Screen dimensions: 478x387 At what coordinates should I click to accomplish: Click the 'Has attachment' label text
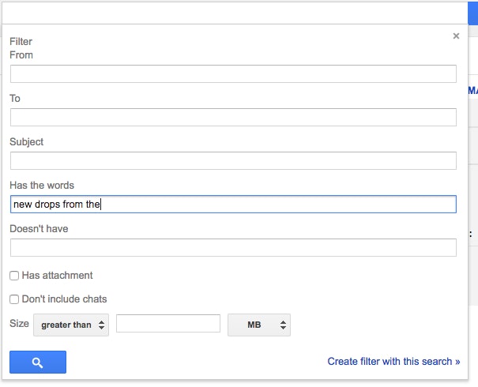(x=57, y=276)
